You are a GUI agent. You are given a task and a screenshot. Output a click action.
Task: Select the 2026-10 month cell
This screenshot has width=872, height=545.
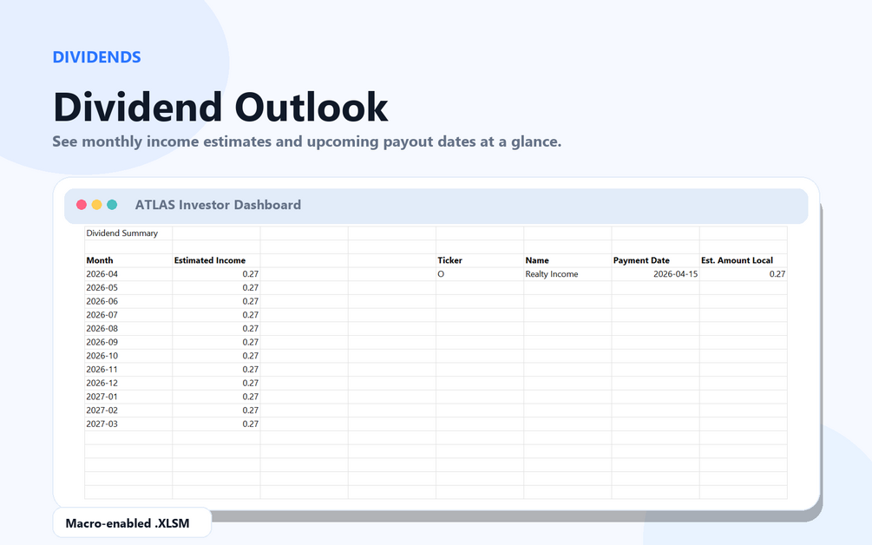click(128, 356)
